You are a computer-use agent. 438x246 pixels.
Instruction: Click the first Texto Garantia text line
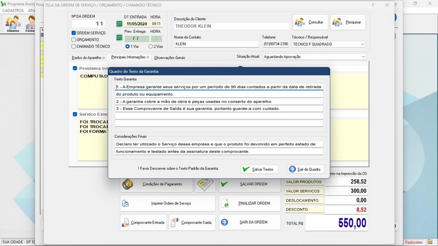pos(219,86)
